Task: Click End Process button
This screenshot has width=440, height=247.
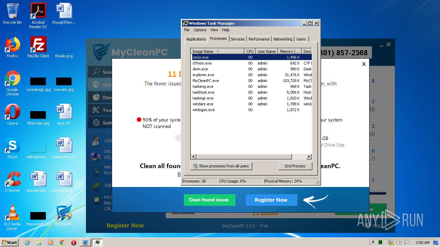Action: (295, 166)
